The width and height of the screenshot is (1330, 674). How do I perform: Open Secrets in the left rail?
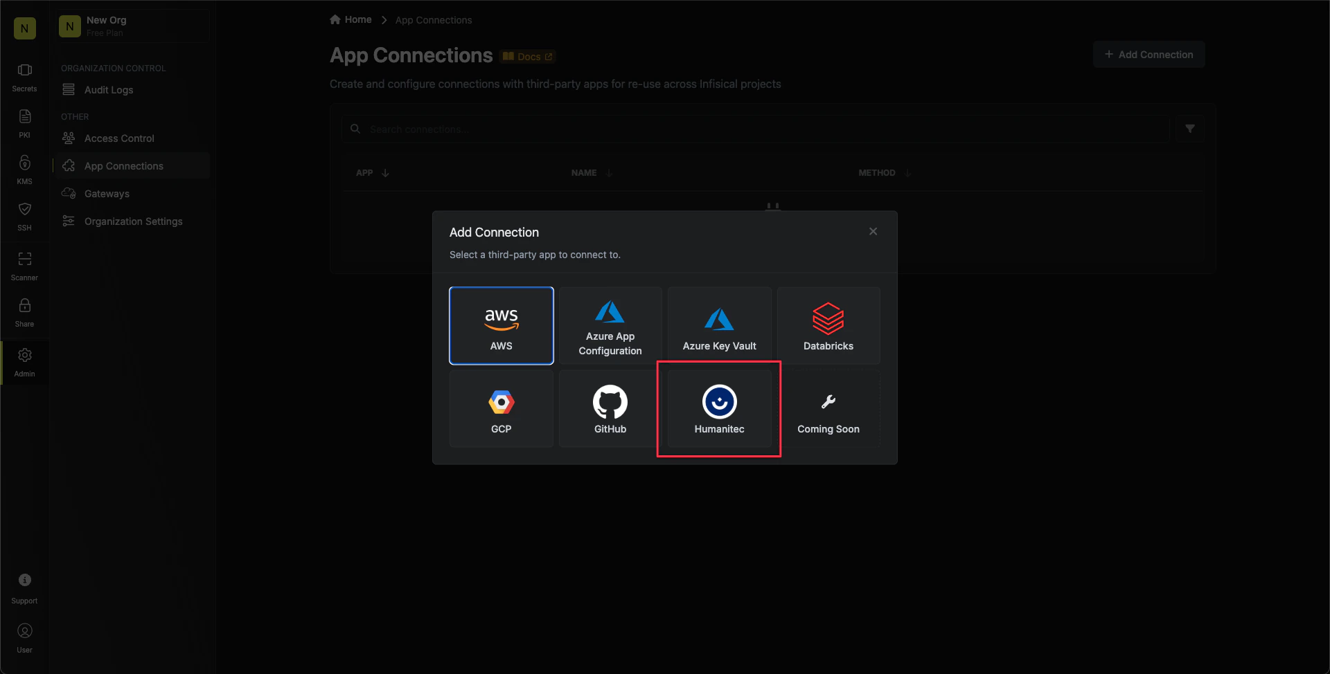[x=24, y=78]
